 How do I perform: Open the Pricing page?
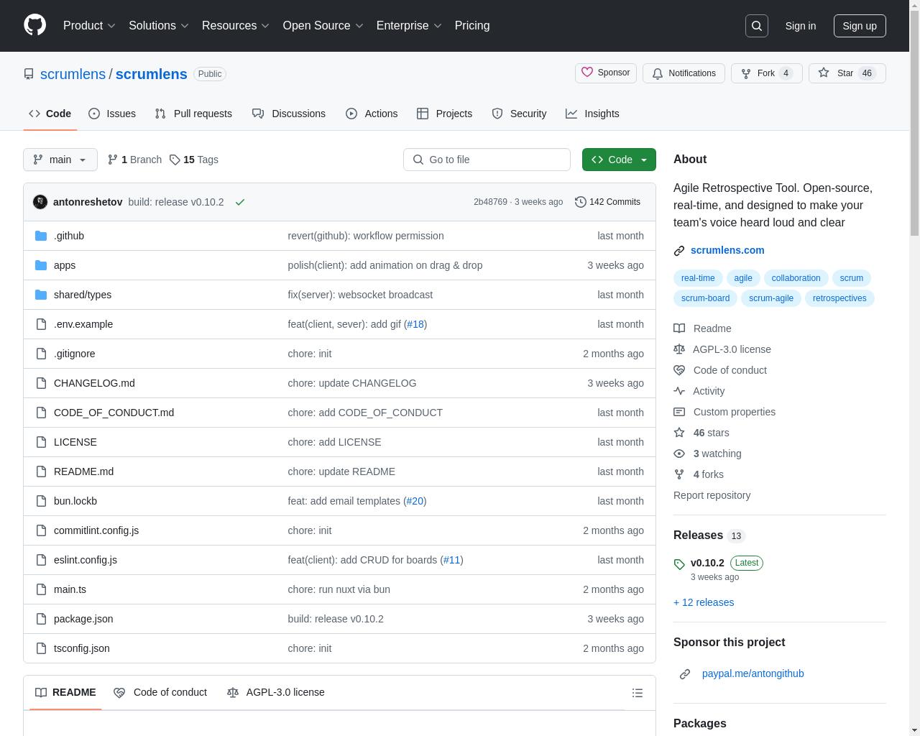472,25
